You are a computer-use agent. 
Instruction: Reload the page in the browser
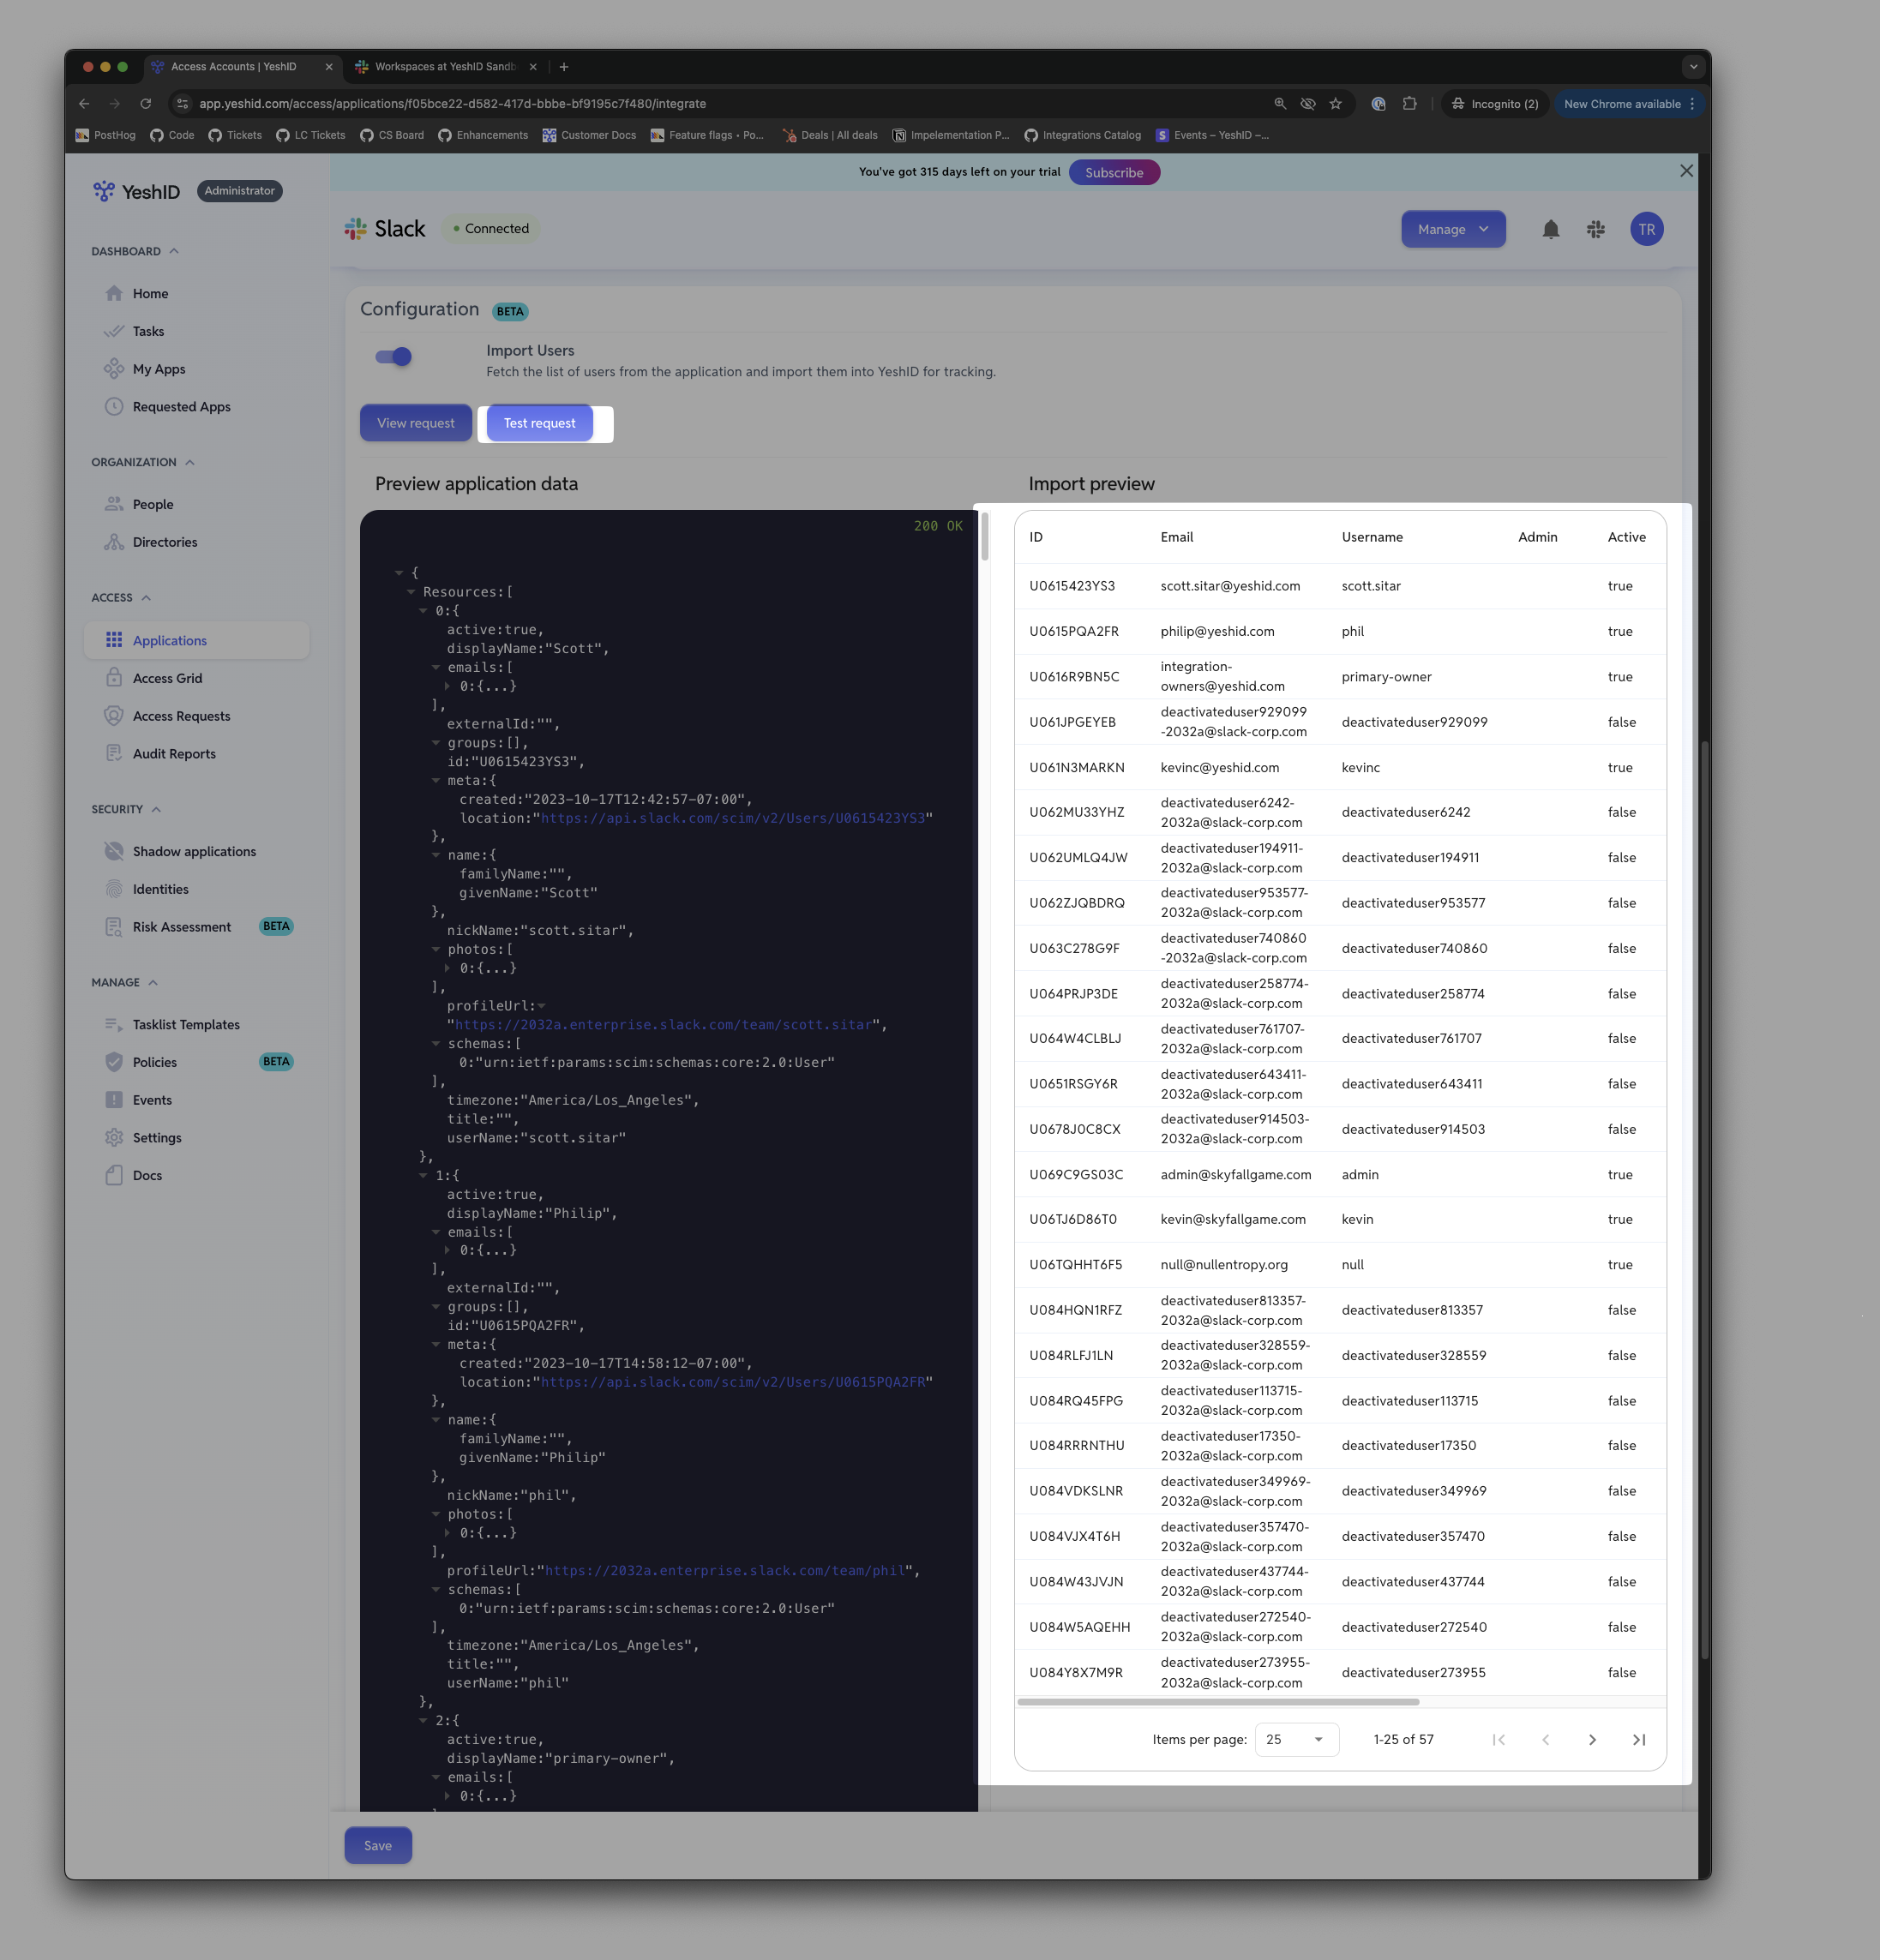tap(146, 104)
